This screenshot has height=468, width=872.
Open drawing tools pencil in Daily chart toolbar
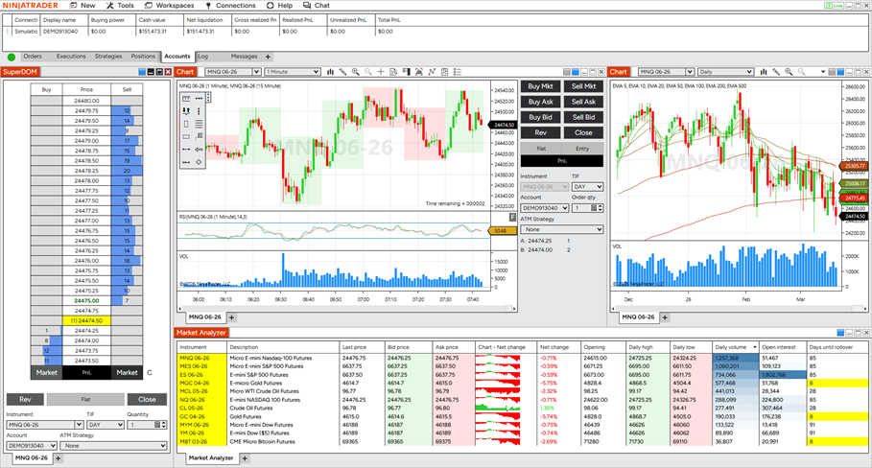(776, 72)
